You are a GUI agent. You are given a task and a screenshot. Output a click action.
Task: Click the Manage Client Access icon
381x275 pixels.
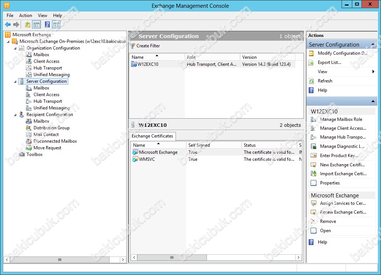point(314,128)
